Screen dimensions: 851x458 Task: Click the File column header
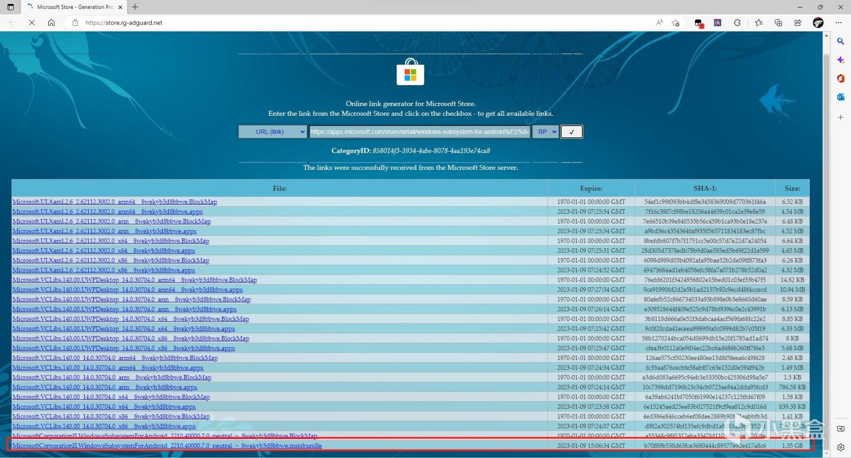(x=280, y=188)
